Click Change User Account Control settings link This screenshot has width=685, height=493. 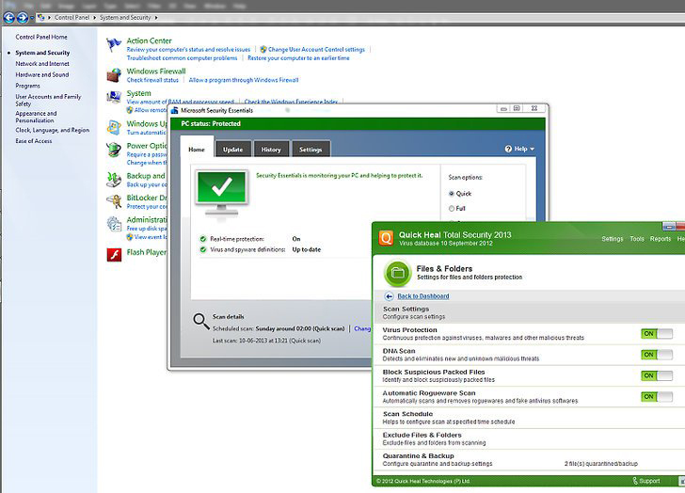pos(316,49)
